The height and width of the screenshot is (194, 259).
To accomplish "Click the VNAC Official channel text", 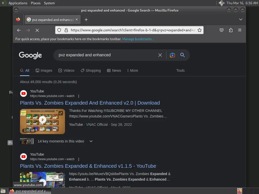I will 97,125.
